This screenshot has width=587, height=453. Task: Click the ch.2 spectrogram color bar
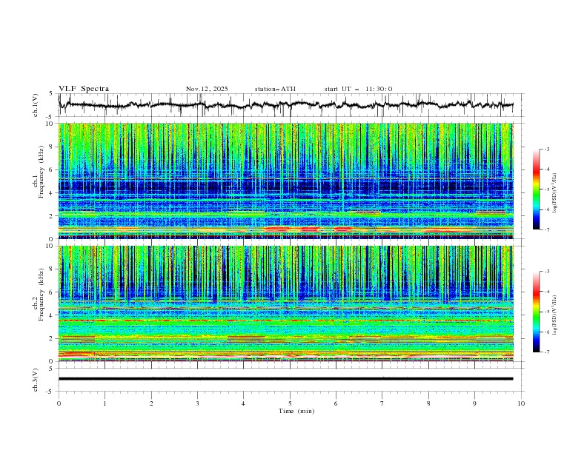coord(536,312)
